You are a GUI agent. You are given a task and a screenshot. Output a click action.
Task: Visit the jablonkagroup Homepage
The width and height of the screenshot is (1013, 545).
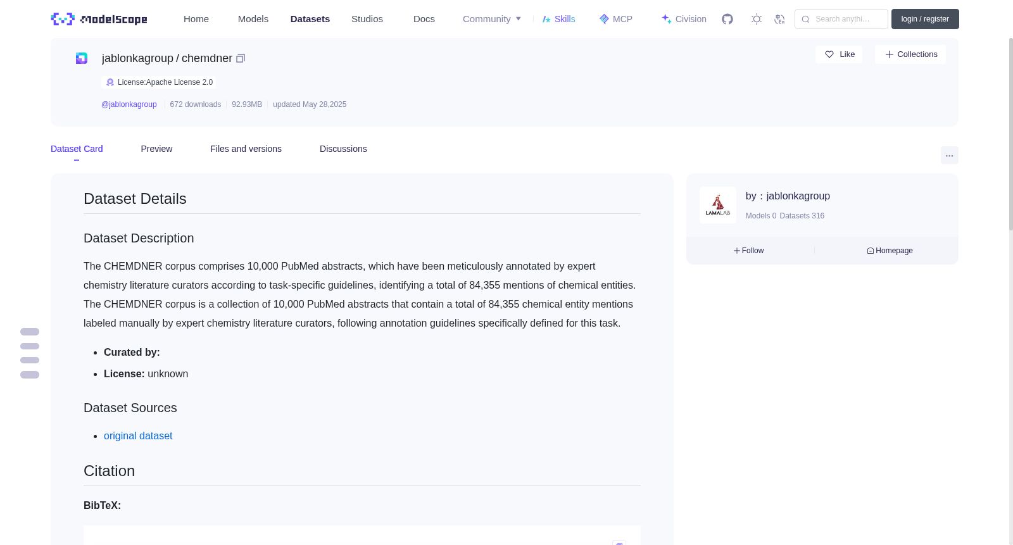click(x=890, y=251)
